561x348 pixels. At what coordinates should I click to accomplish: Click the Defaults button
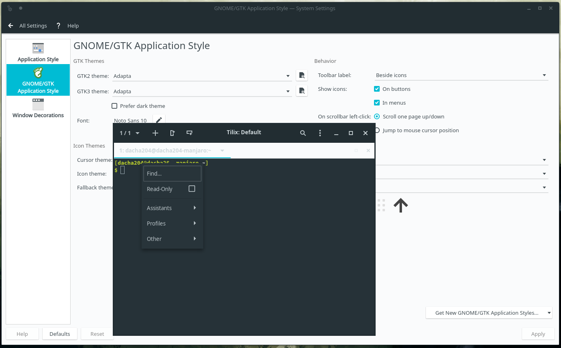(x=60, y=334)
